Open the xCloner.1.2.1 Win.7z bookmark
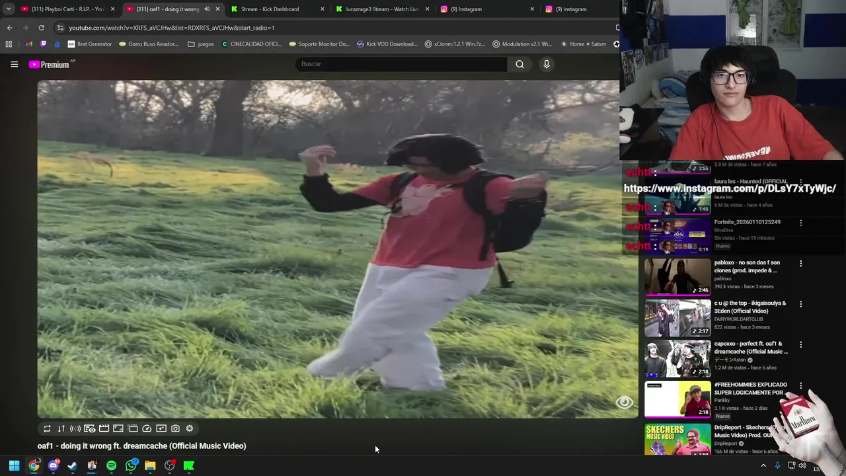 coord(455,44)
